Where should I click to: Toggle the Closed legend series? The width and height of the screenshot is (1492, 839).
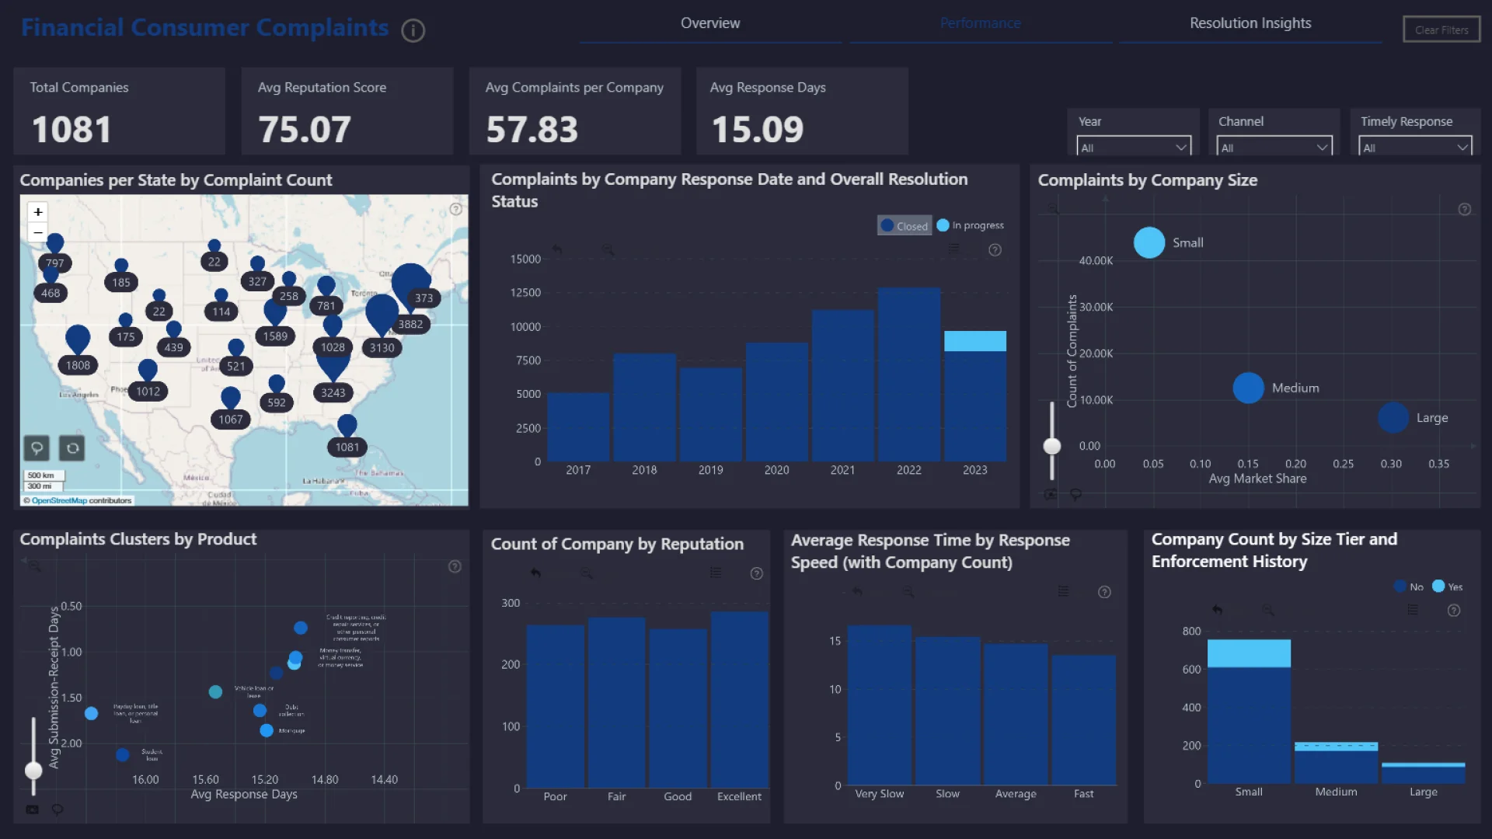point(905,226)
